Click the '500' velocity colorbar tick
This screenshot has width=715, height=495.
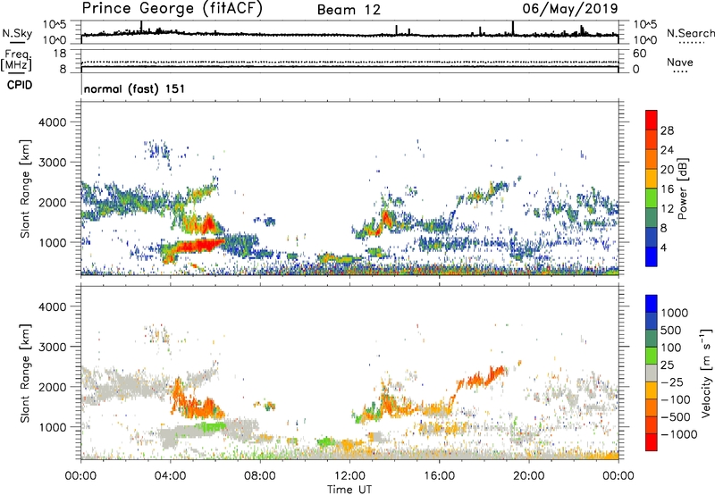671,330
